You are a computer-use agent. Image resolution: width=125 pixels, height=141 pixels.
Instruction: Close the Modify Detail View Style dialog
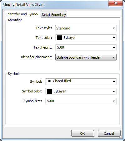[x=116, y=3]
